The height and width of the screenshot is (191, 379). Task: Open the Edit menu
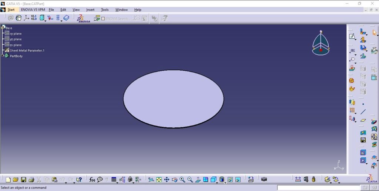pyautogui.click(x=63, y=10)
